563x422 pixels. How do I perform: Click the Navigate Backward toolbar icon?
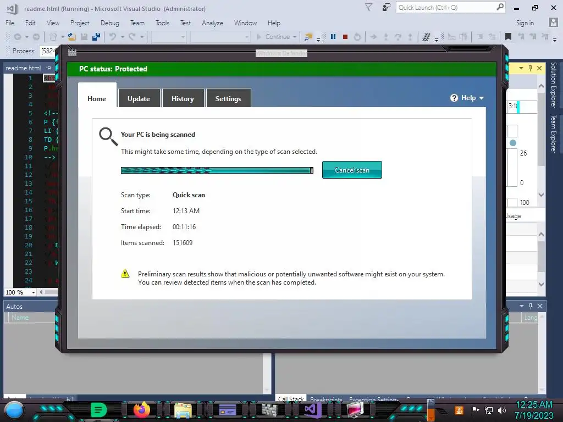click(x=18, y=37)
